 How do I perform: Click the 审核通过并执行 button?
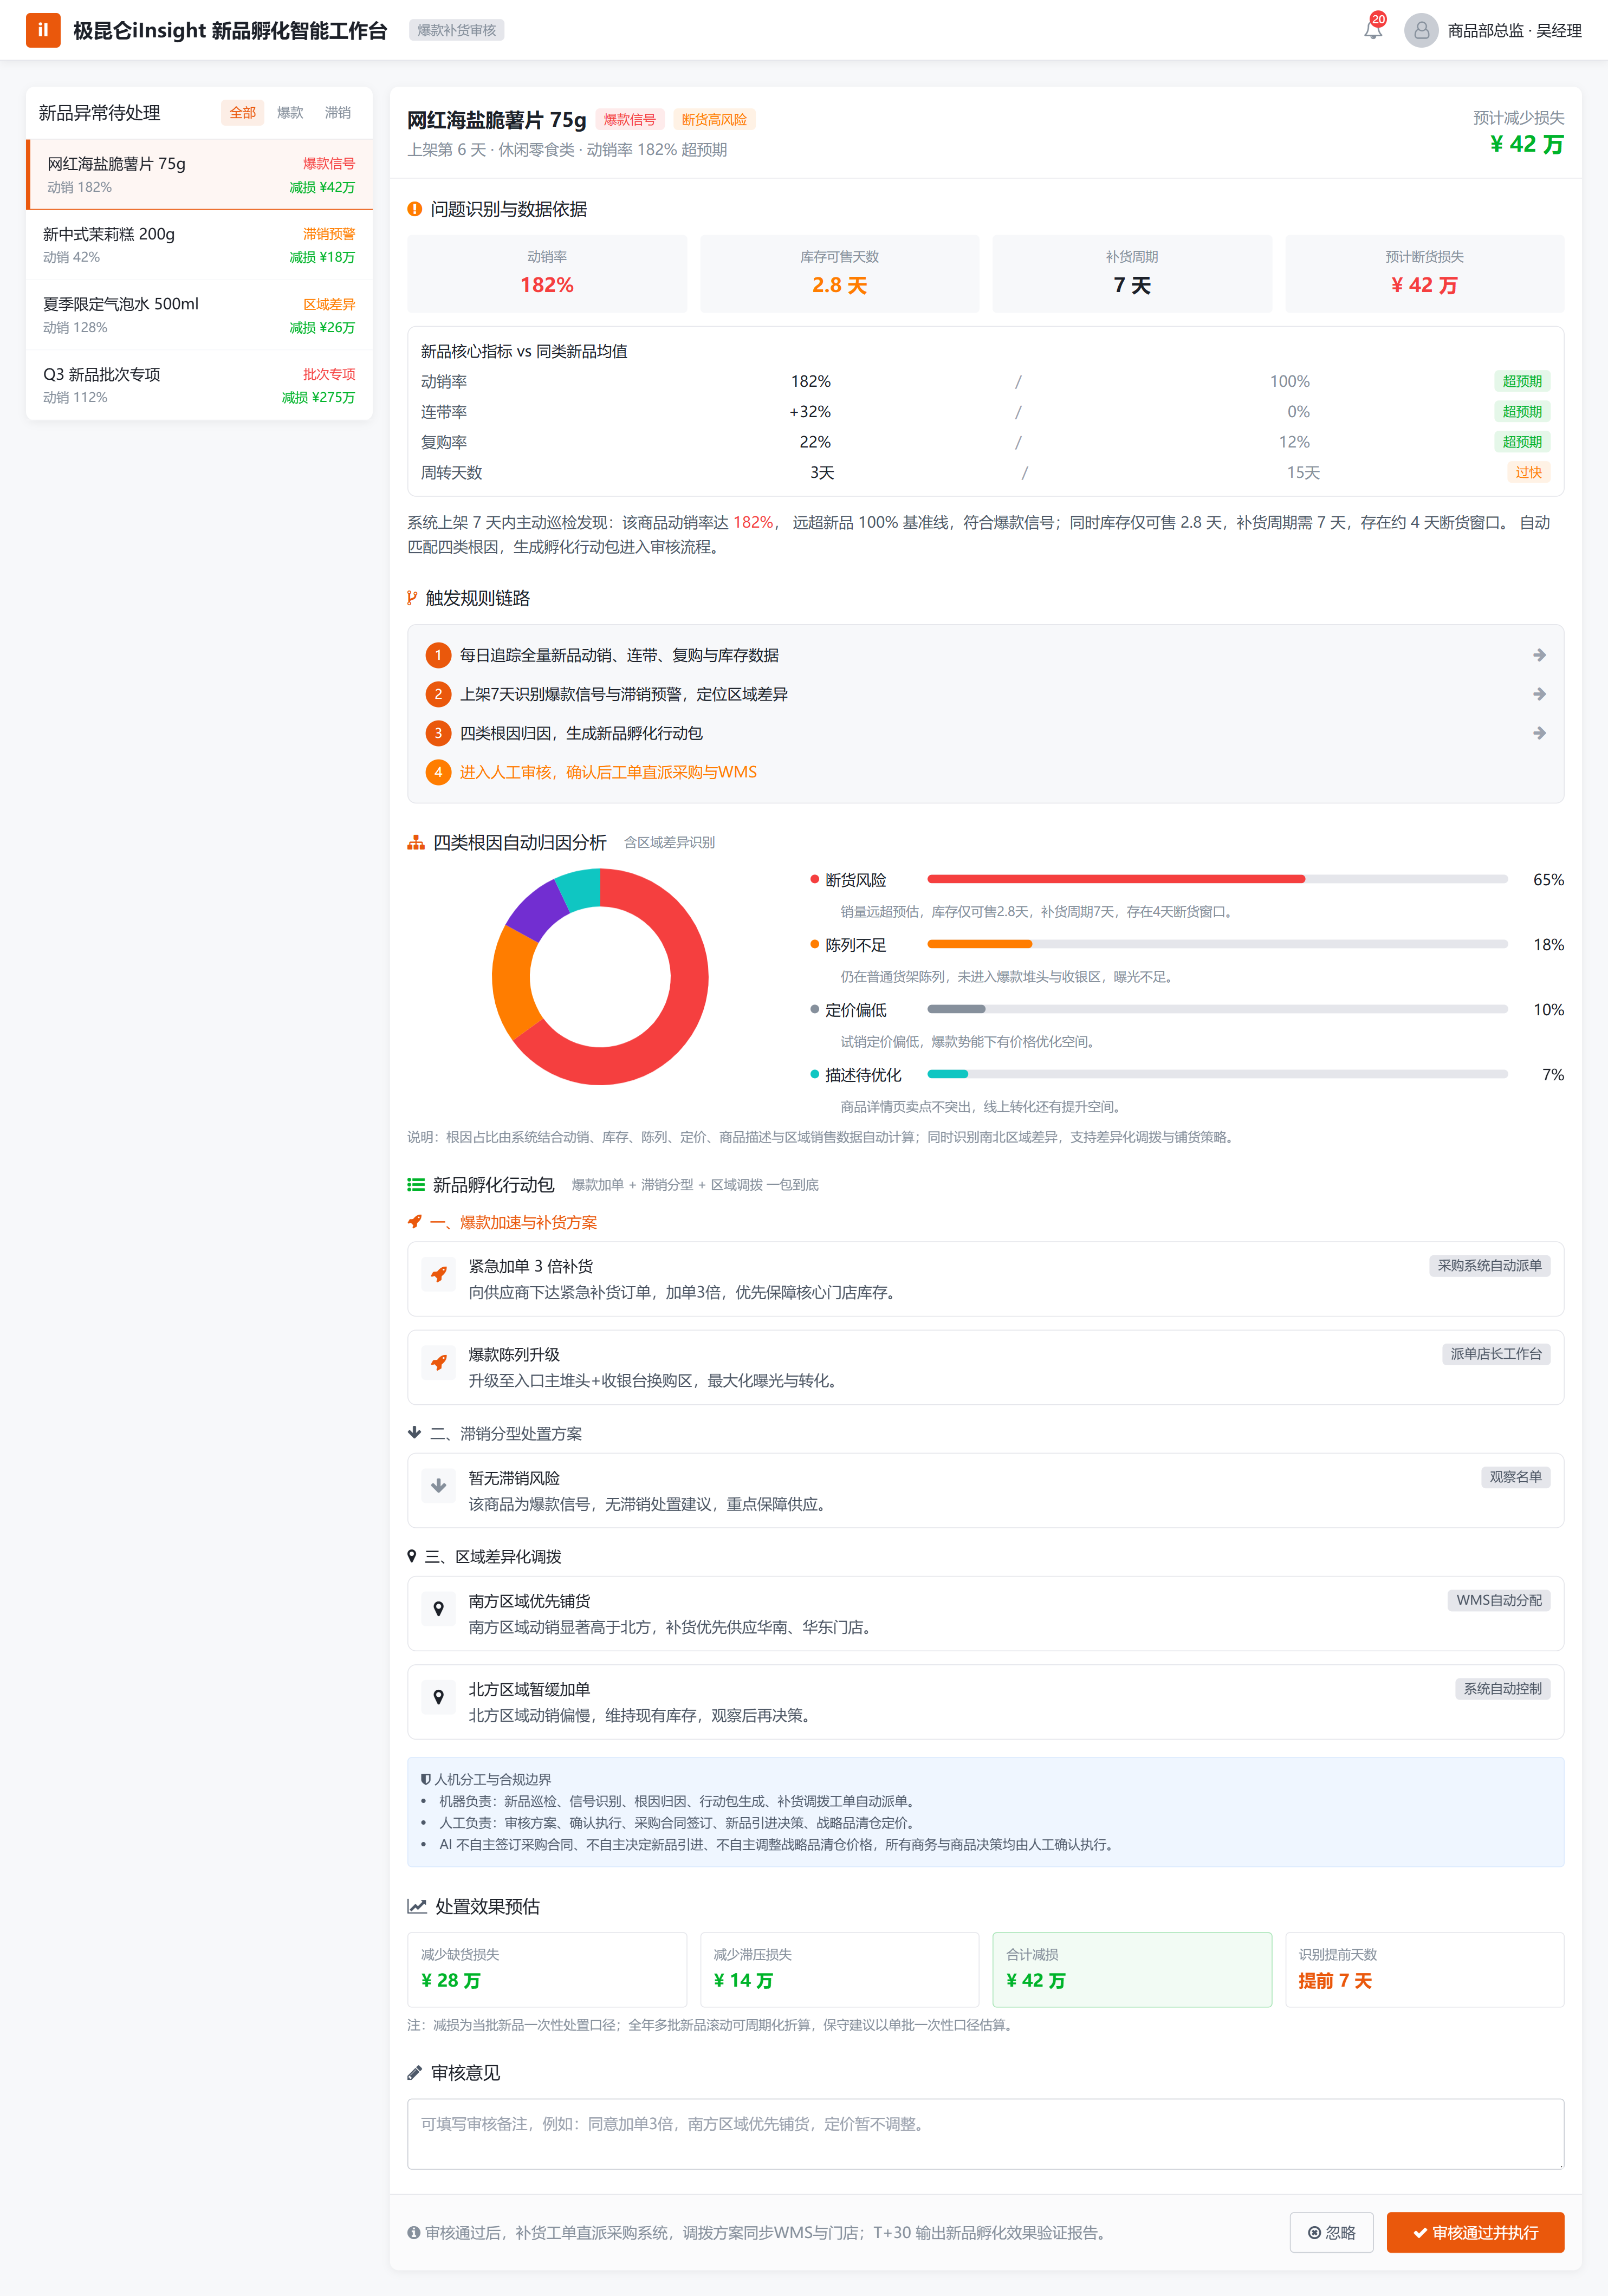click(1475, 2233)
